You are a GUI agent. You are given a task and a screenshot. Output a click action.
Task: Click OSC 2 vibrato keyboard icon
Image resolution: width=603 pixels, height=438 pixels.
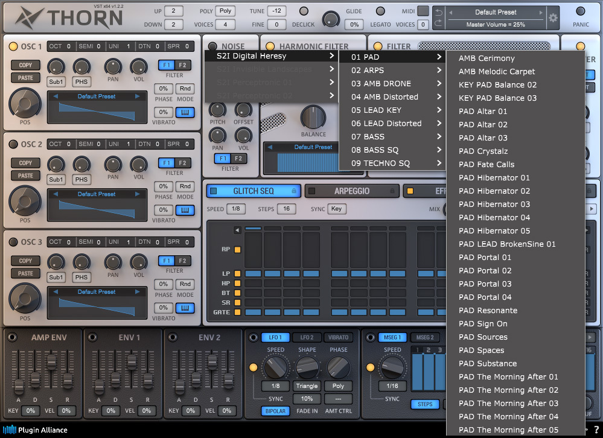[x=185, y=210]
